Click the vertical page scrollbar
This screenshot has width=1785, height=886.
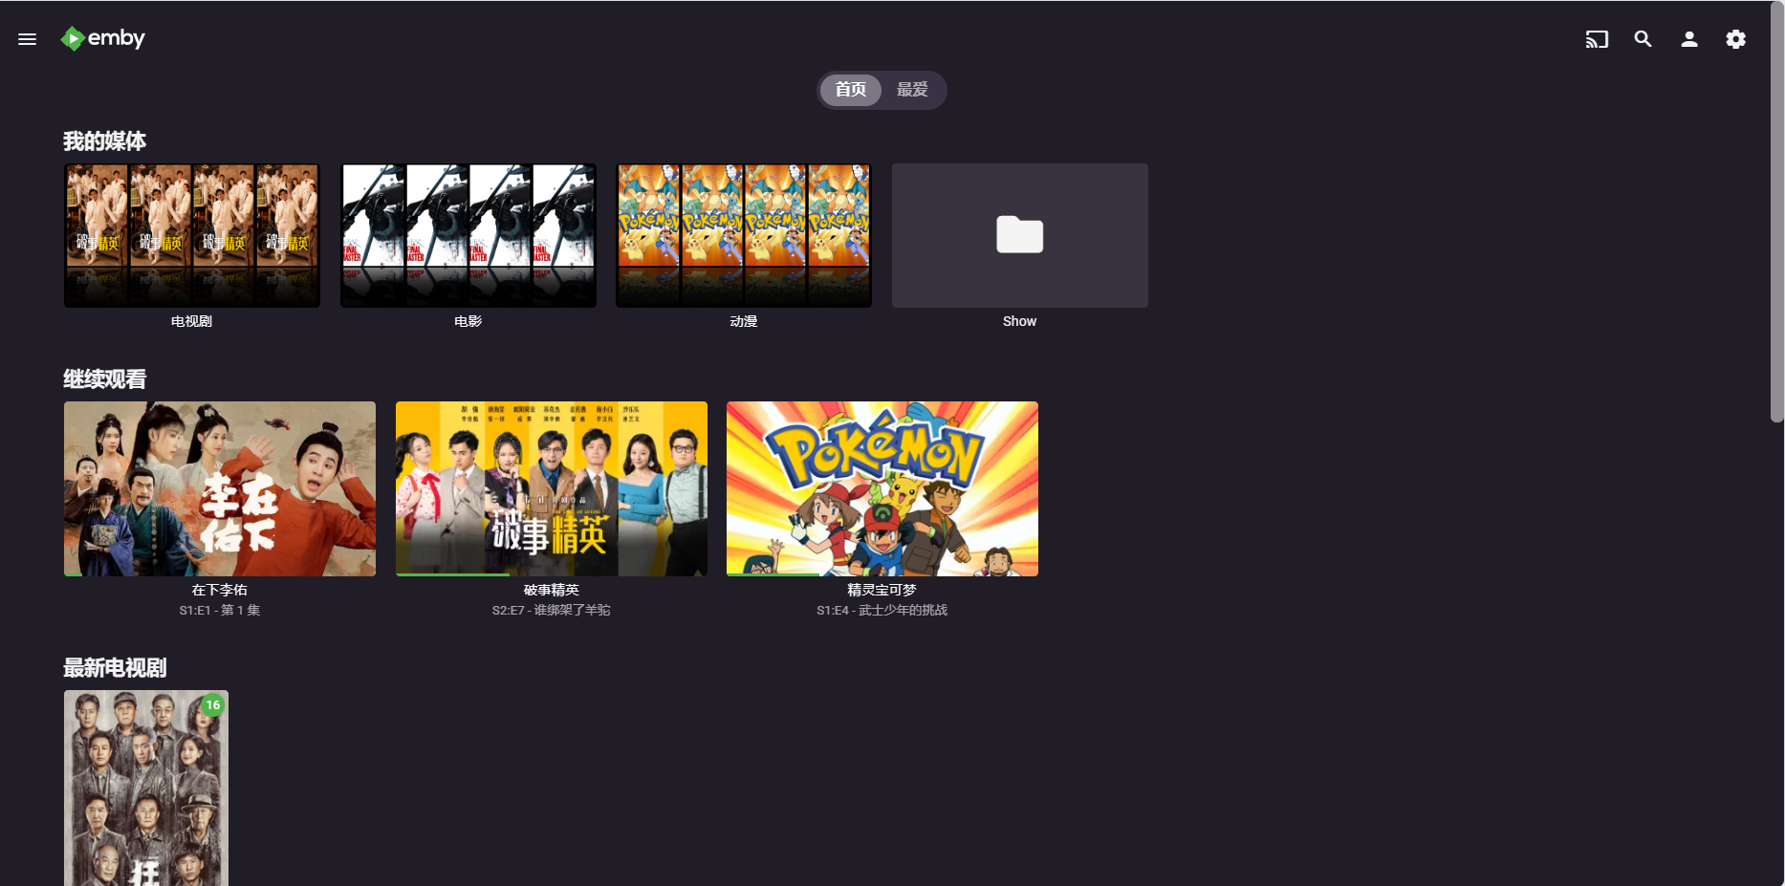pos(1777,212)
